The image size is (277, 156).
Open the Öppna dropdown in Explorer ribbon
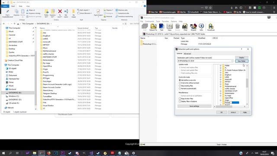tap(109, 10)
